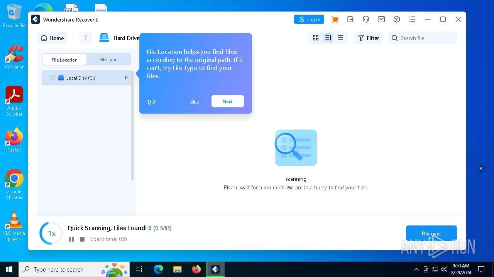This screenshot has height=277, width=494.
Task: Stop the scanning process
Action: pyautogui.click(x=82, y=239)
